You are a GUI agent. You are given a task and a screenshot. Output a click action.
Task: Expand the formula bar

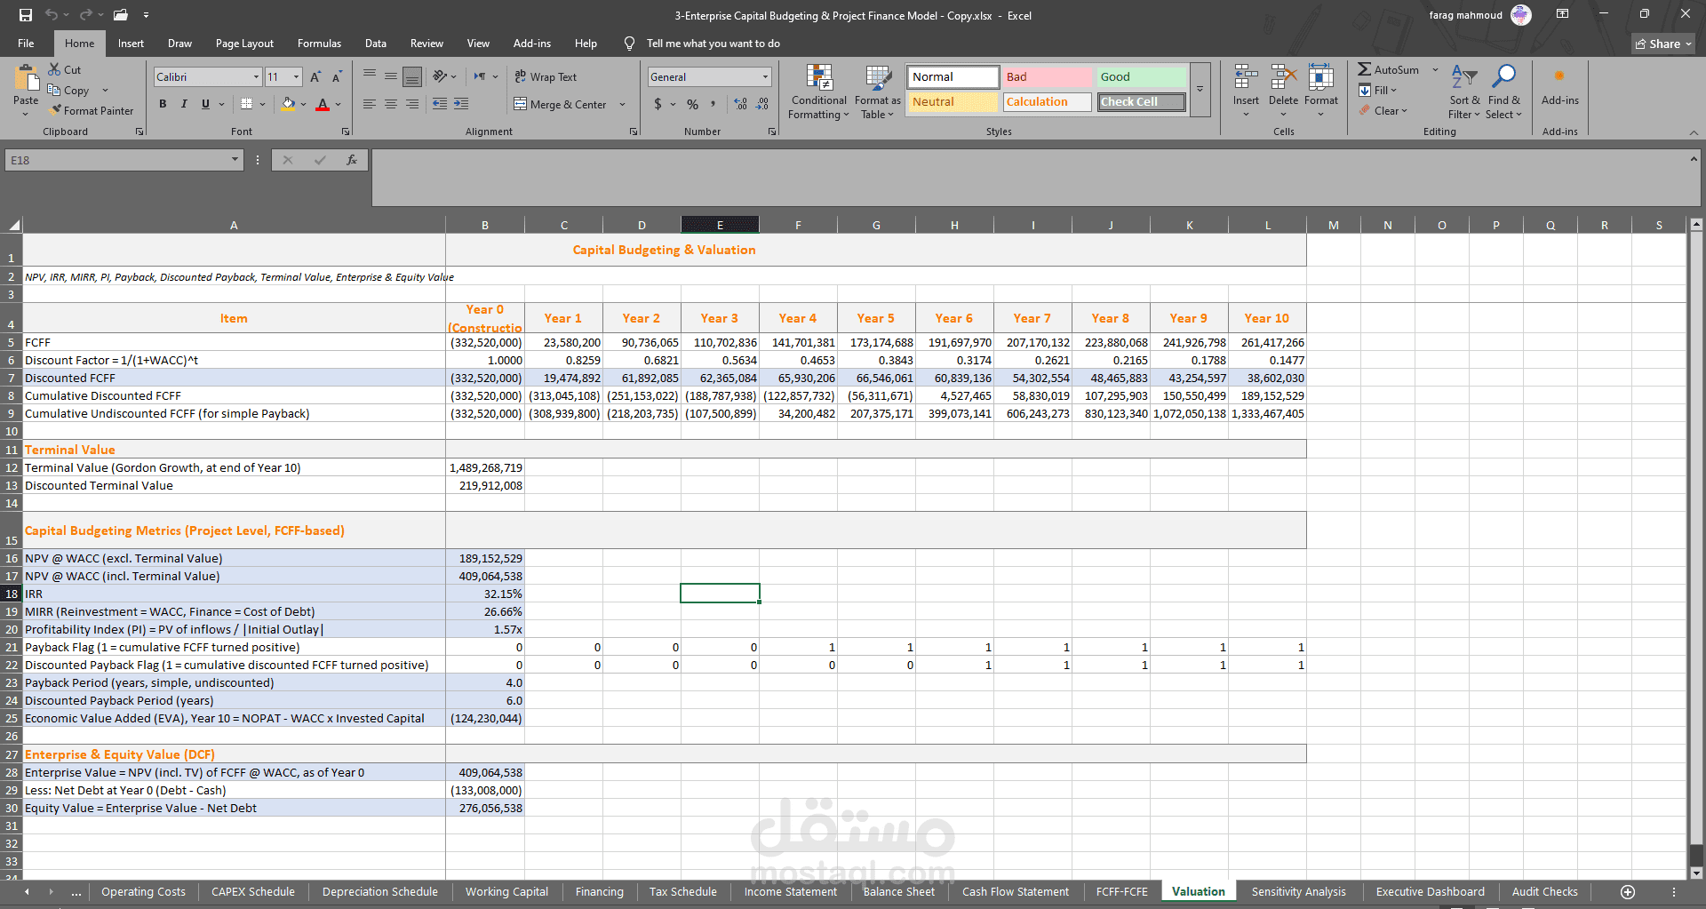[x=1694, y=159]
